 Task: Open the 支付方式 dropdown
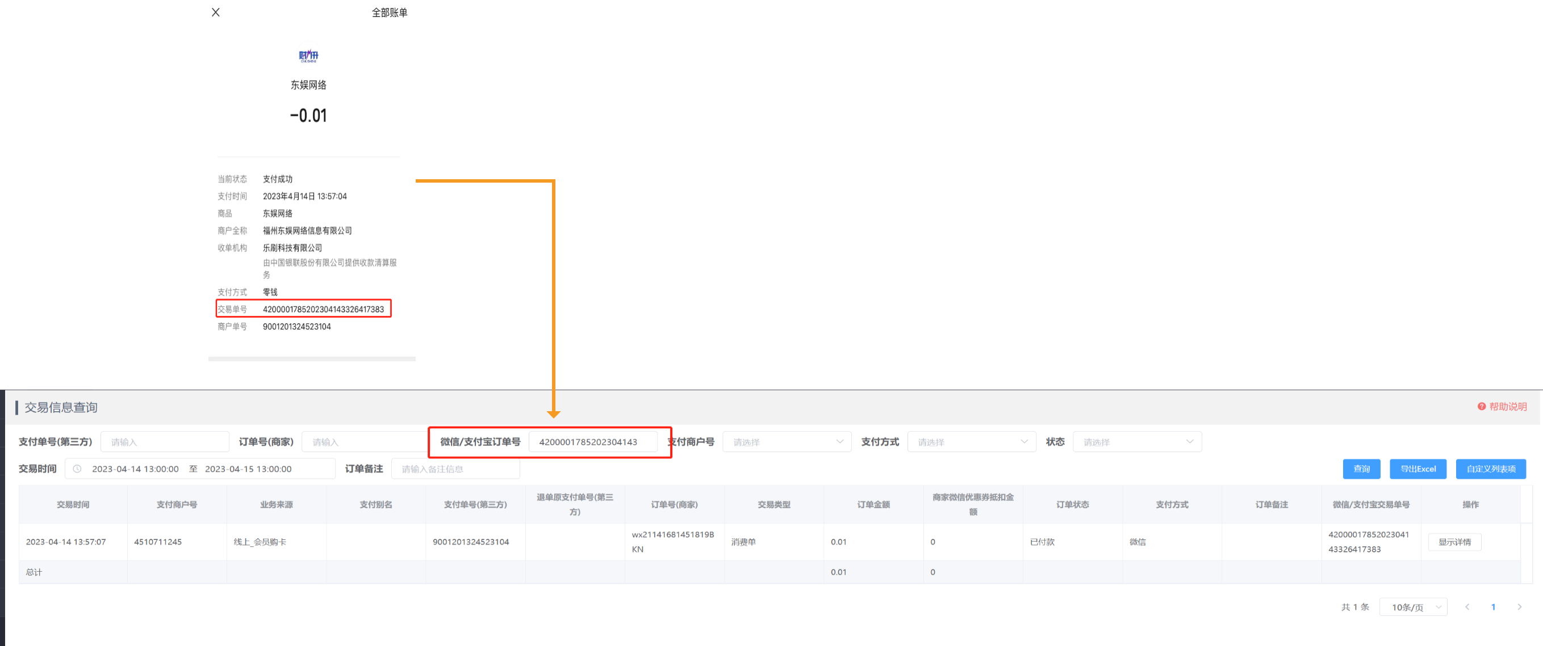pyautogui.click(x=971, y=442)
